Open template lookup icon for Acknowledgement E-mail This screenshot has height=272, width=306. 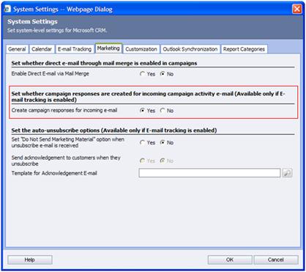pos(287,173)
